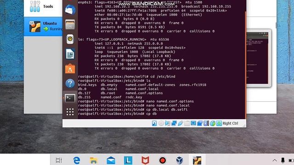Open Microsoft Edge from the taskbar
Screen dimensions: 294x165
77,160
